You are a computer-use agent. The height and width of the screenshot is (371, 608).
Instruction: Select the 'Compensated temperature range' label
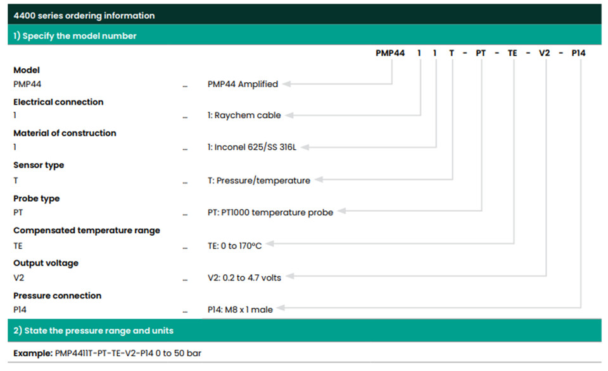point(87,231)
